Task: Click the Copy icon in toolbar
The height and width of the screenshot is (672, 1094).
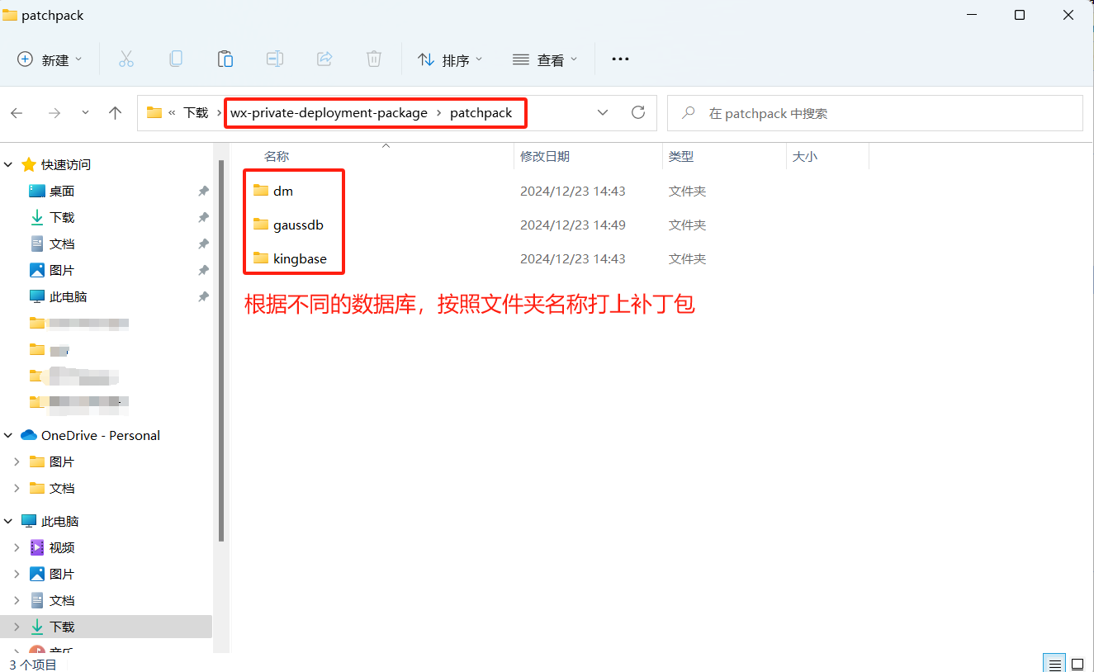Action: (x=175, y=59)
